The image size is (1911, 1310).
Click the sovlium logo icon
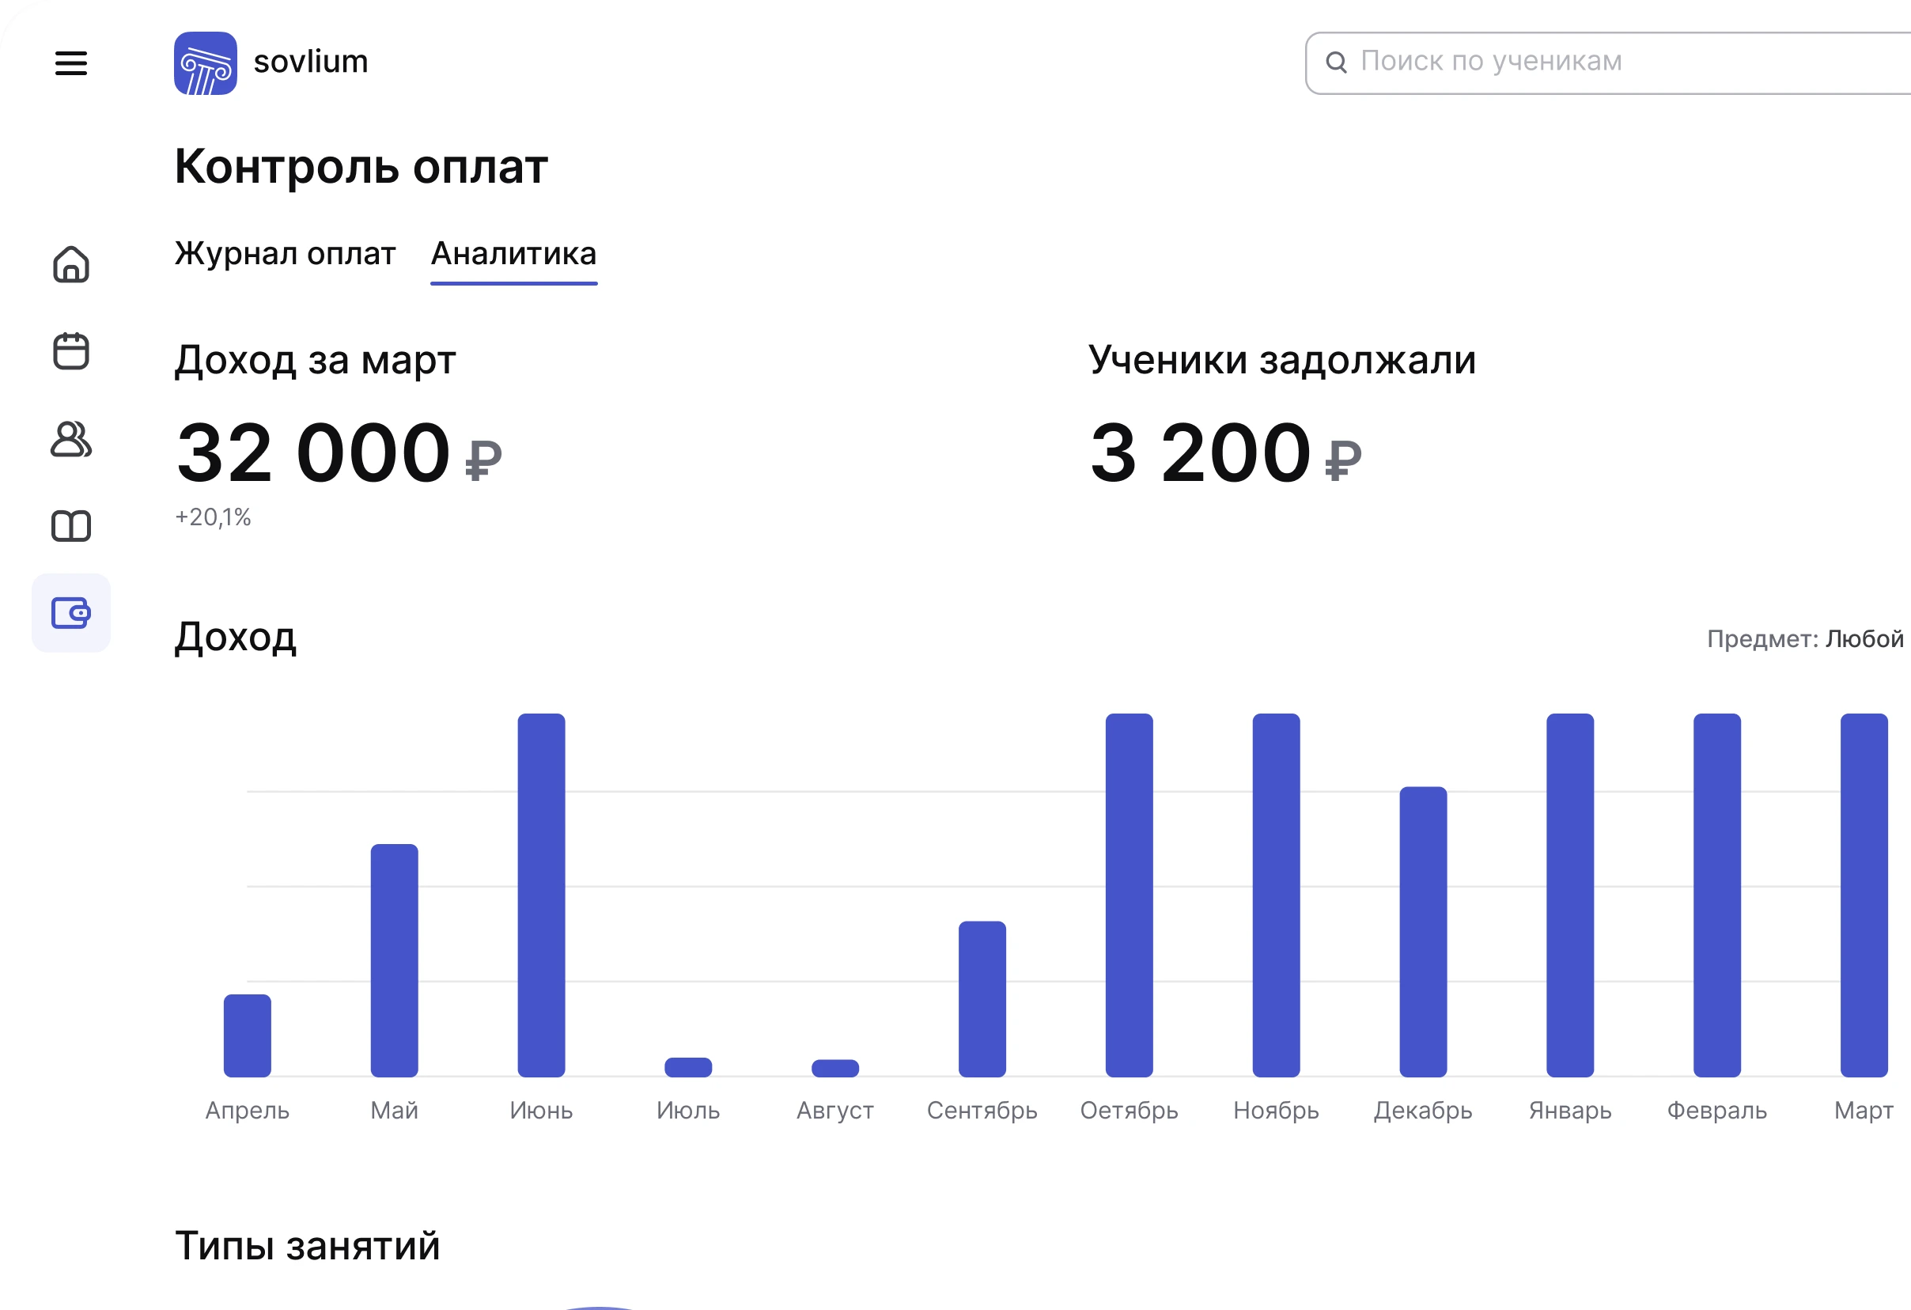206,63
